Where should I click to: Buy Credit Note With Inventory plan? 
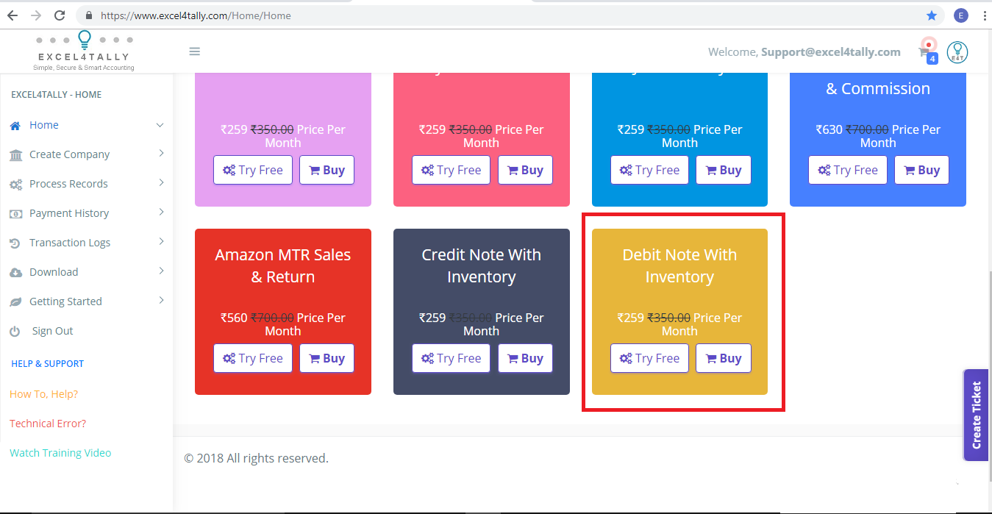[x=525, y=358]
